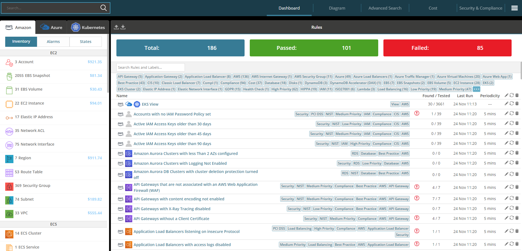
Task: Click the View tag on EKS View row
Action: (395, 104)
